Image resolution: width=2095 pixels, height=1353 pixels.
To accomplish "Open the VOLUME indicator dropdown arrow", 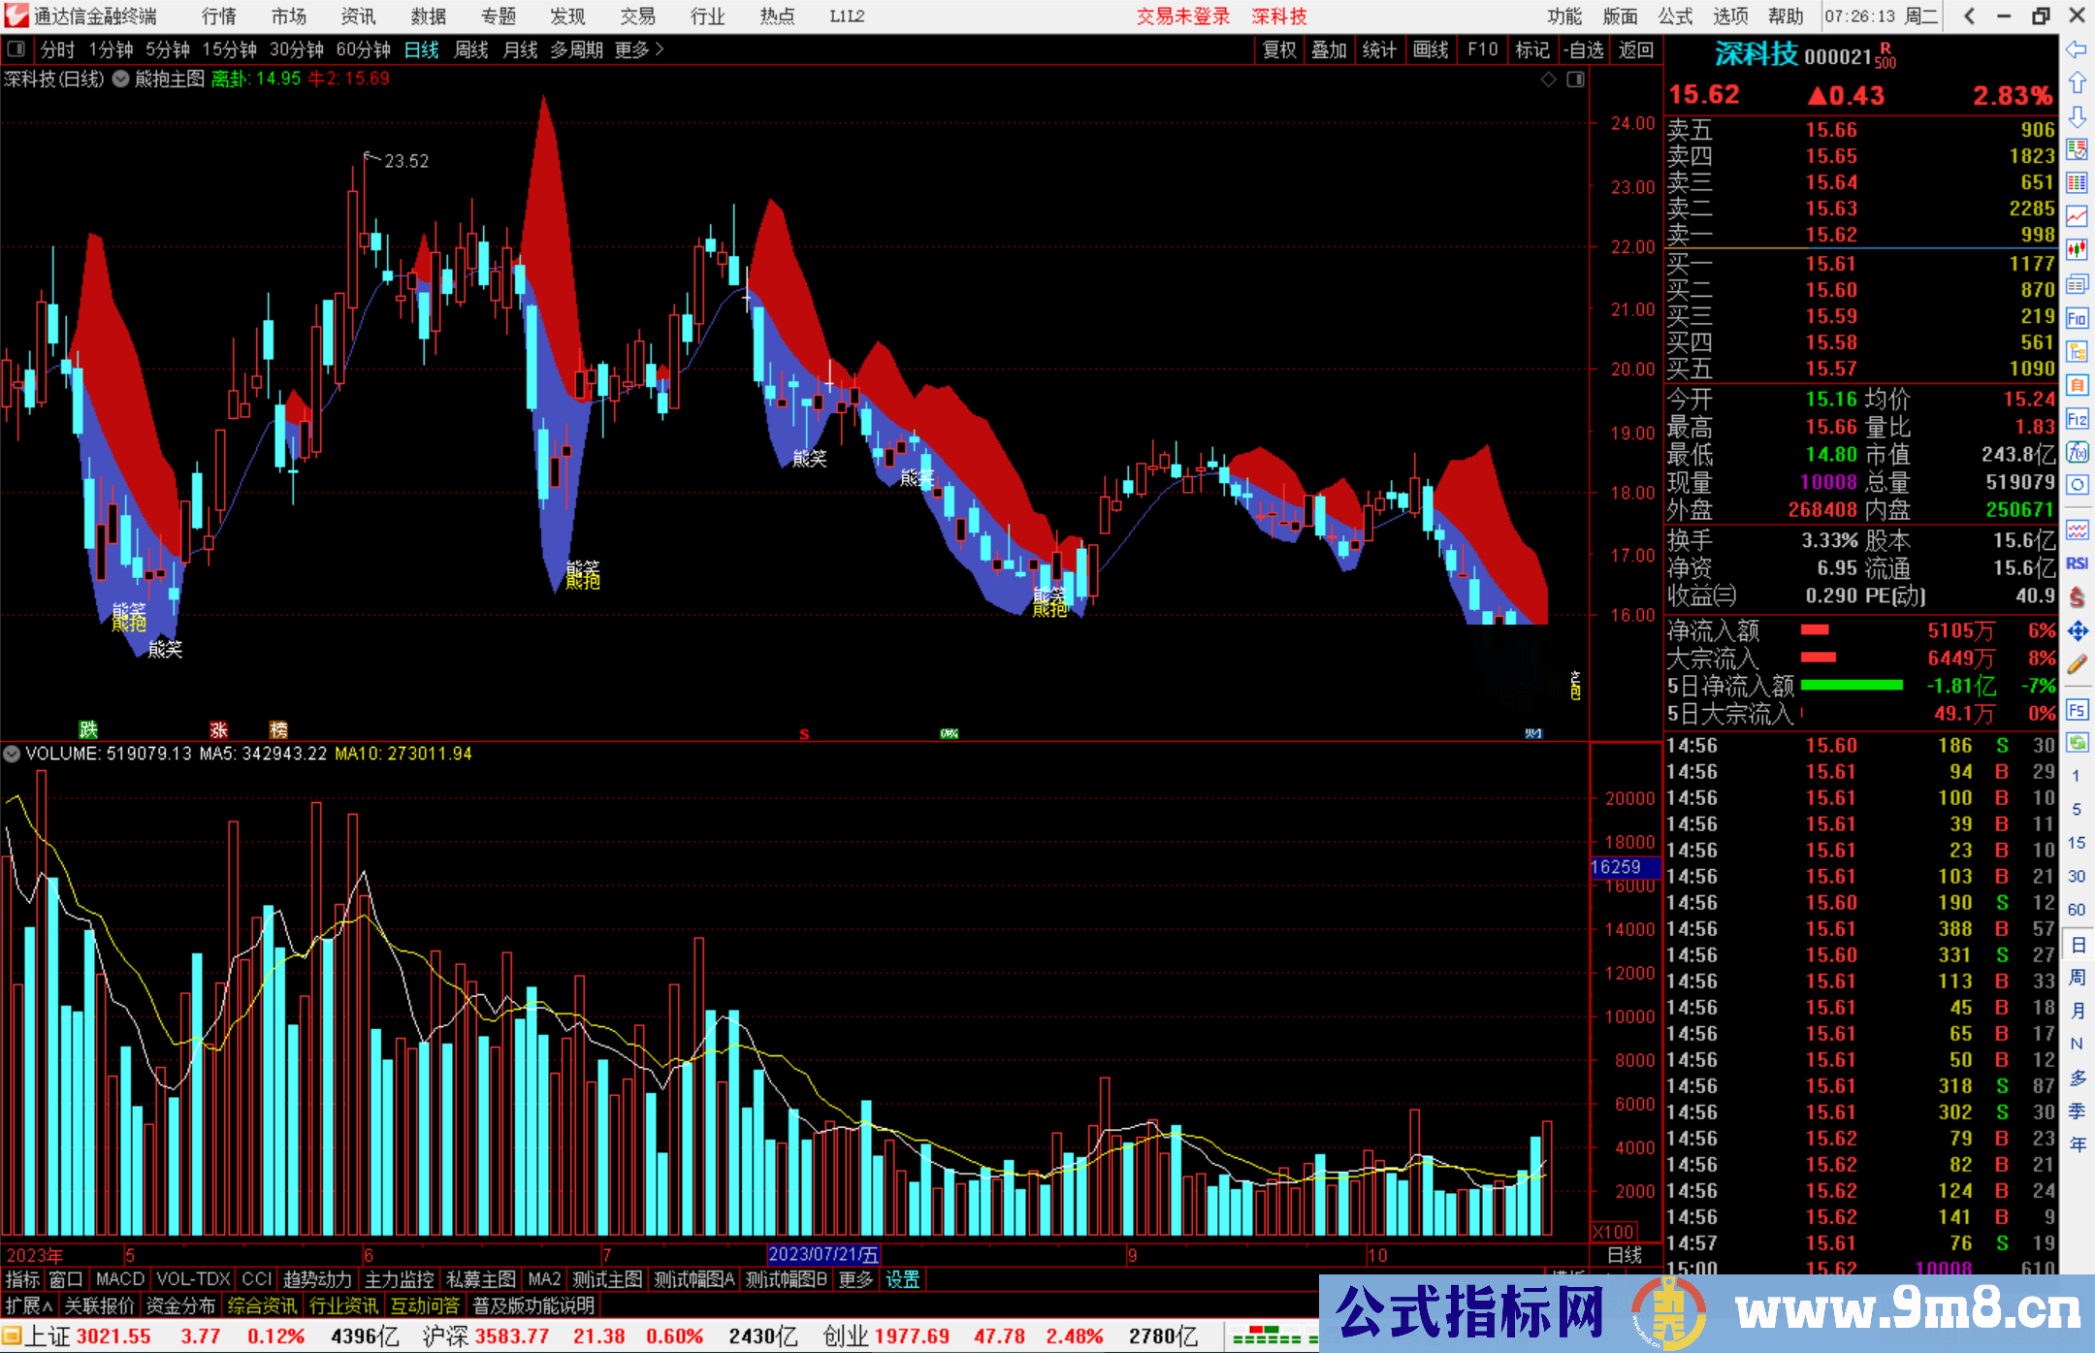I will point(12,754).
